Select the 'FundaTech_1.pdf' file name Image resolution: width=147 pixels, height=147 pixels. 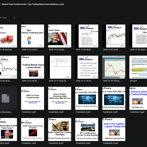point(29,112)
